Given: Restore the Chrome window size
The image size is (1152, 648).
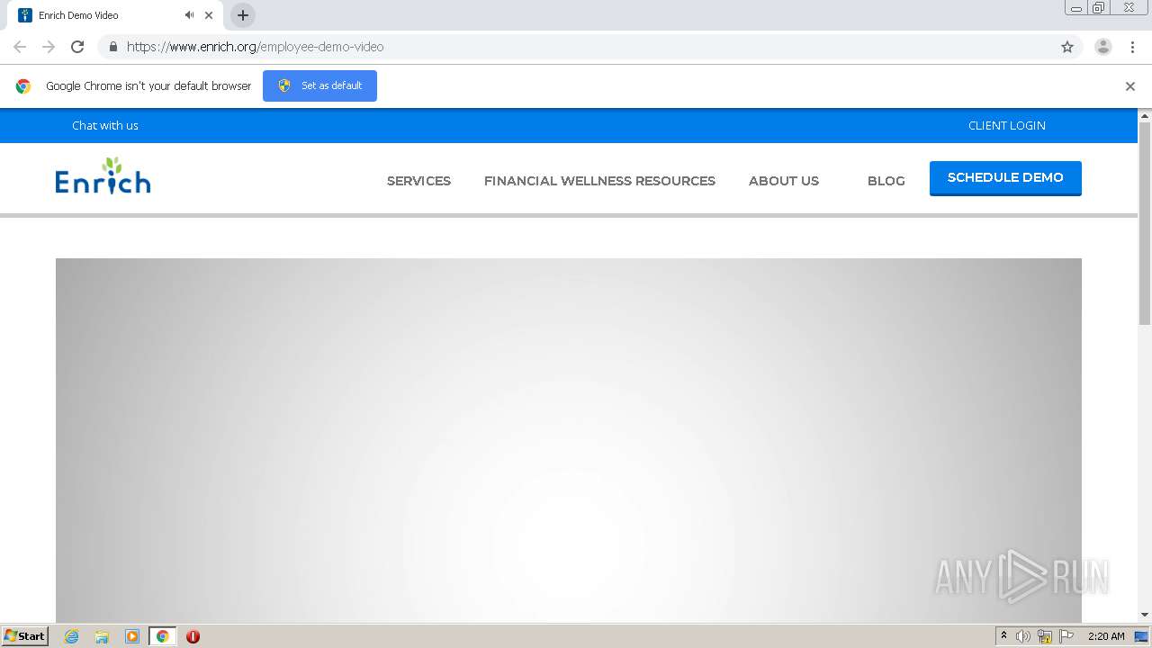Looking at the screenshot, I should point(1098,7).
